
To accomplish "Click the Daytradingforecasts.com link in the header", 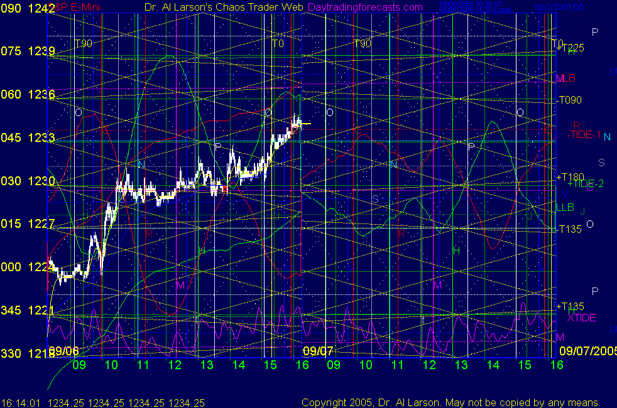I will click(x=365, y=7).
